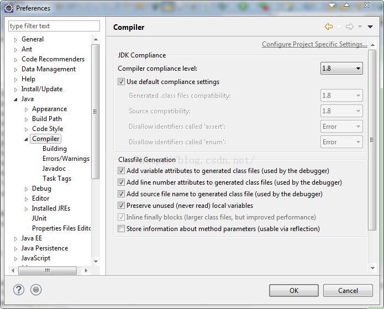
Task: Expand the Code Style node
Action: tap(26, 129)
